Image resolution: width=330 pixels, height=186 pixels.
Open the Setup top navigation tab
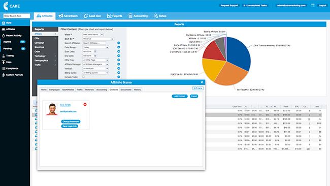(x=160, y=16)
